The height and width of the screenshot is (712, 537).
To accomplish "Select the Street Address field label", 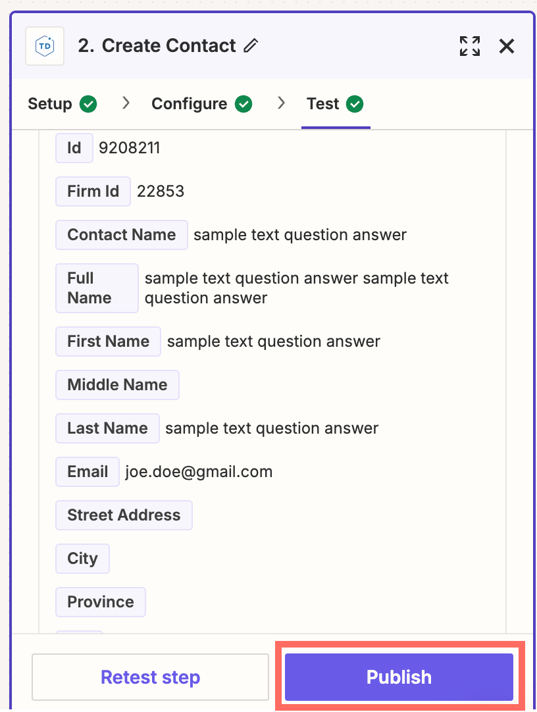I will 124,515.
